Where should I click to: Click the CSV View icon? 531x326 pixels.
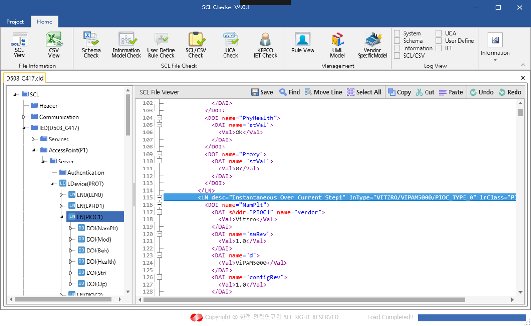pyautogui.click(x=53, y=45)
